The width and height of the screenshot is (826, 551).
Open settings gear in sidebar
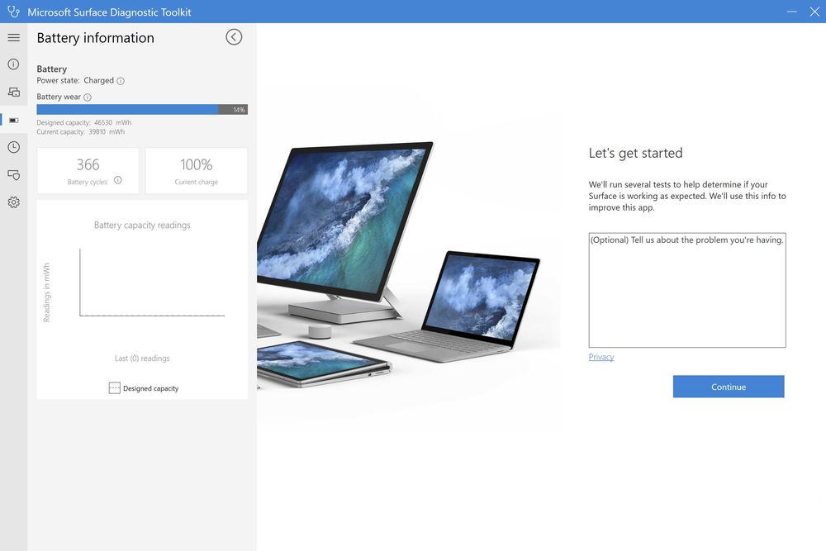14,202
